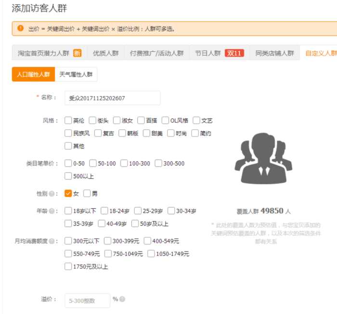337x314 pixels.
Task: Check the 40-49岁 age checkbox
Action: click(102, 224)
